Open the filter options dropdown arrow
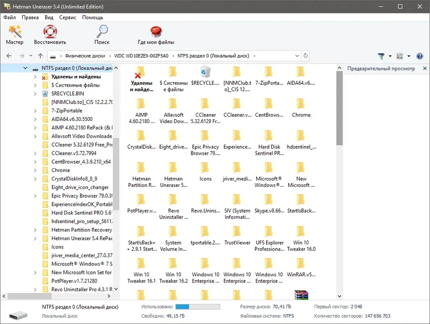 390,56
